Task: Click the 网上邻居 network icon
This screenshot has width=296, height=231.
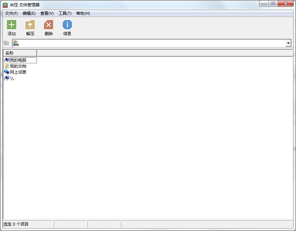Action: point(6,72)
